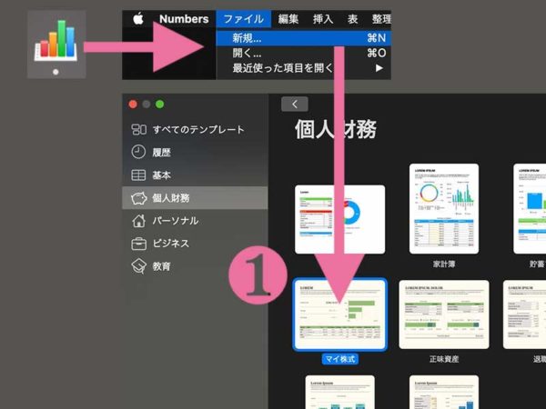This screenshot has width=546, height=409.
Task: Click the red close window button
Action: coord(133,104)
